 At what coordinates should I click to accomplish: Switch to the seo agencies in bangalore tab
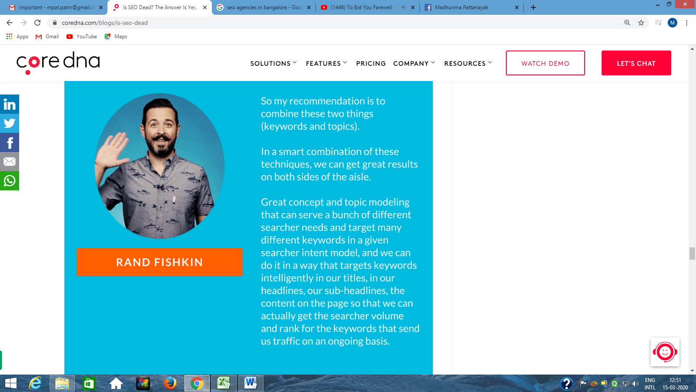264,7
